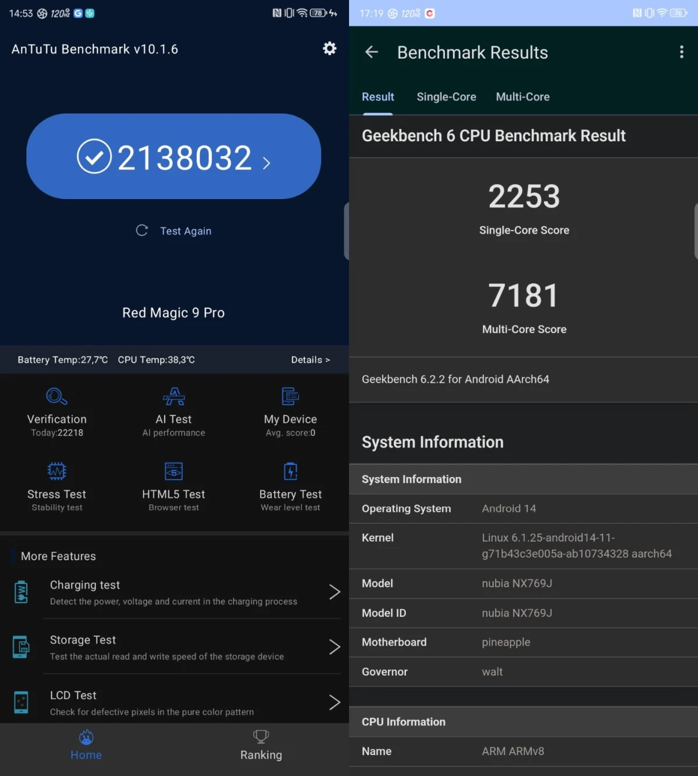Open the 2138032 score details
Image resolution: width=698 pixels, height=776 pixels.
[x=173, y=156]
